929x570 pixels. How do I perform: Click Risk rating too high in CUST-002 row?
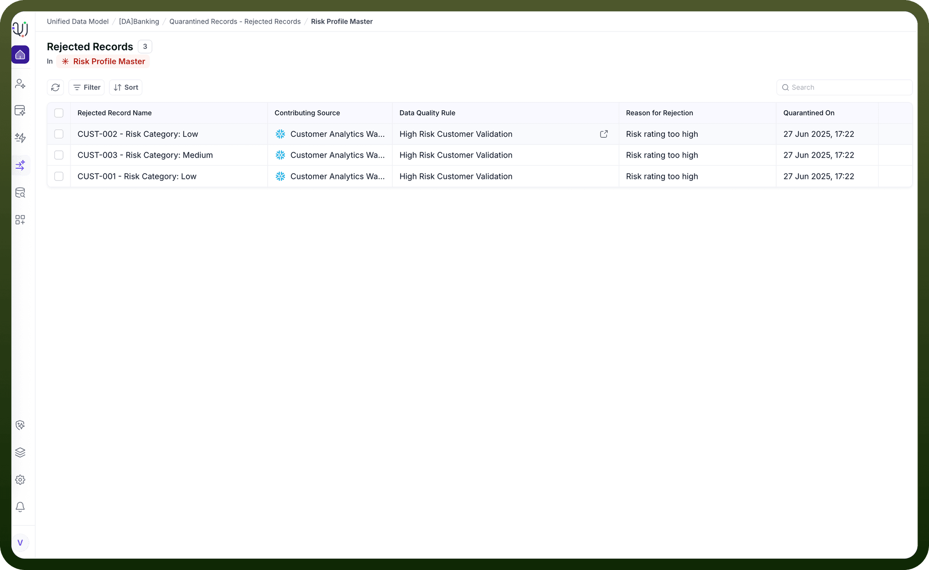662,134
